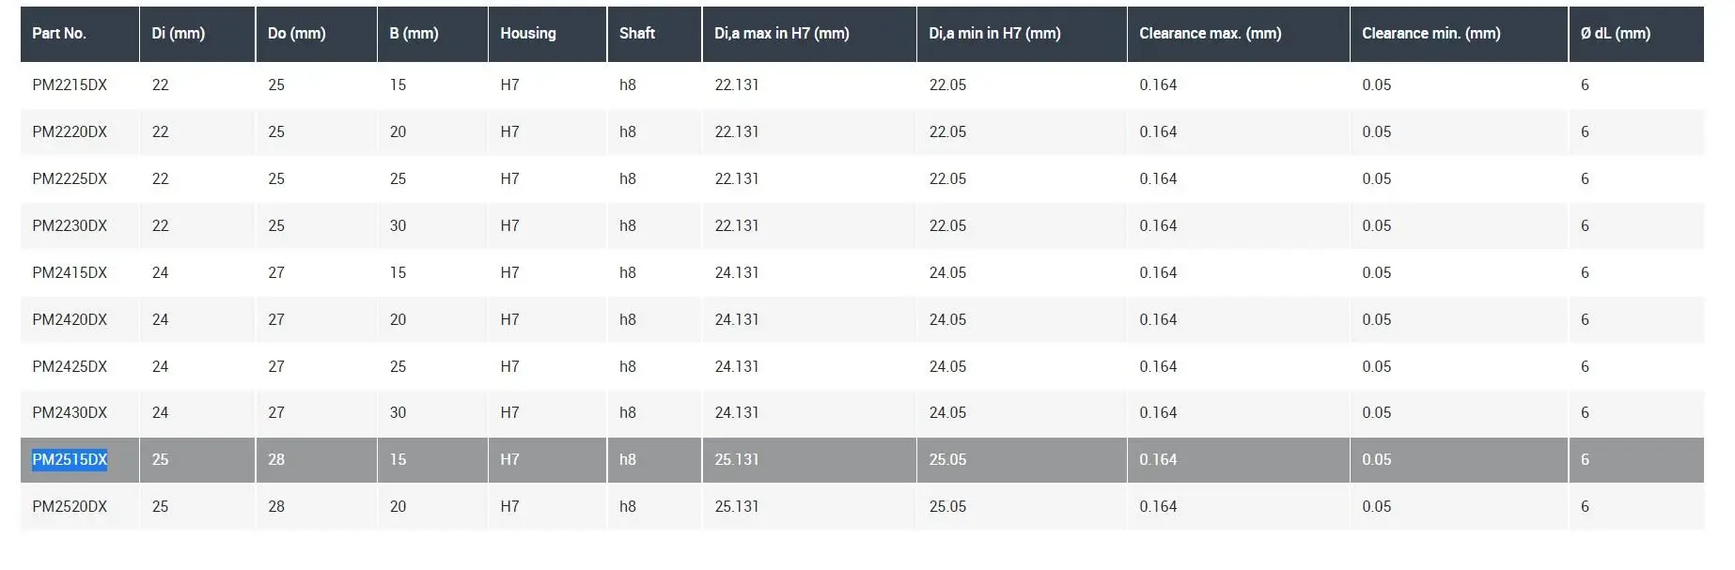Select part number PM2430DX
The height and width of the screenshot is (570, 1735).
70,413
